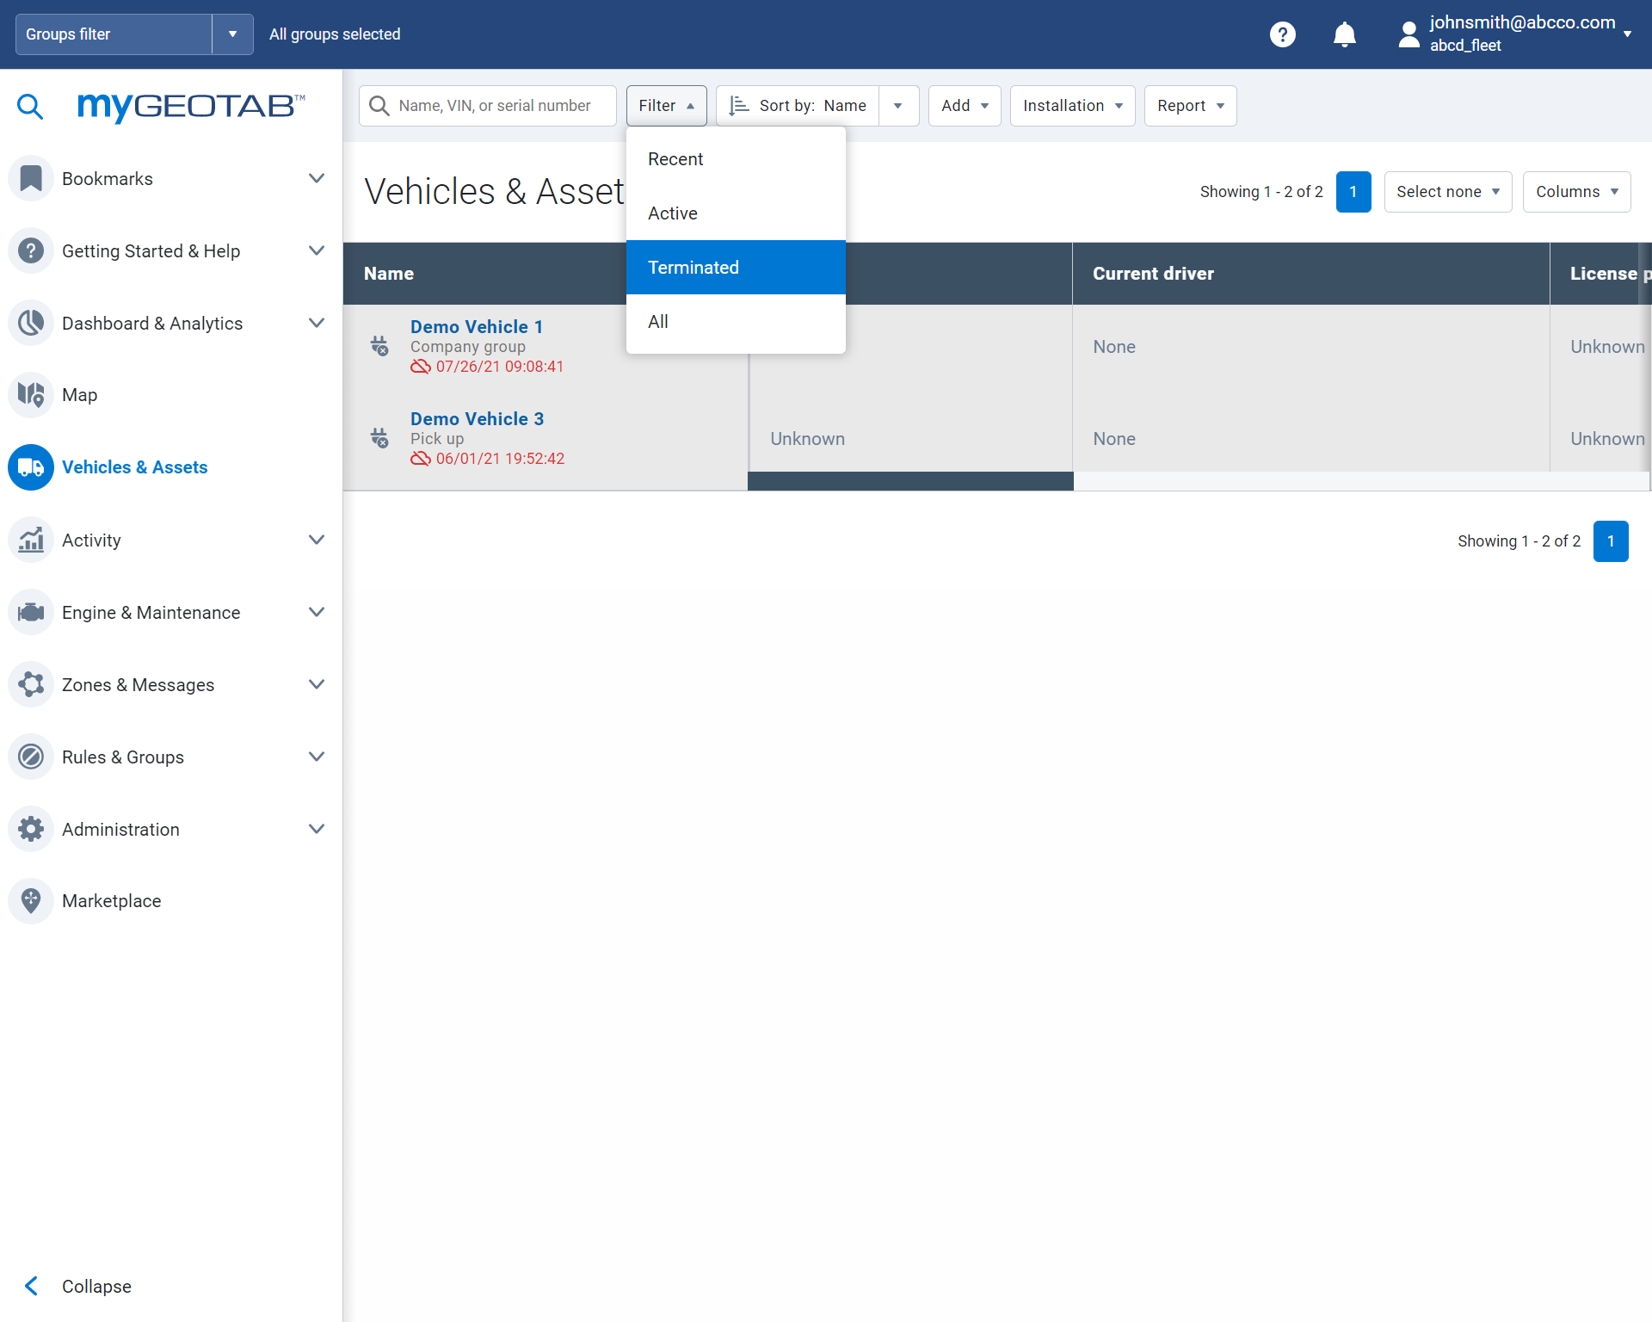1652x1322 pixels.
Task: Click the vehicle name search field
Action: (x=495, y=106)
